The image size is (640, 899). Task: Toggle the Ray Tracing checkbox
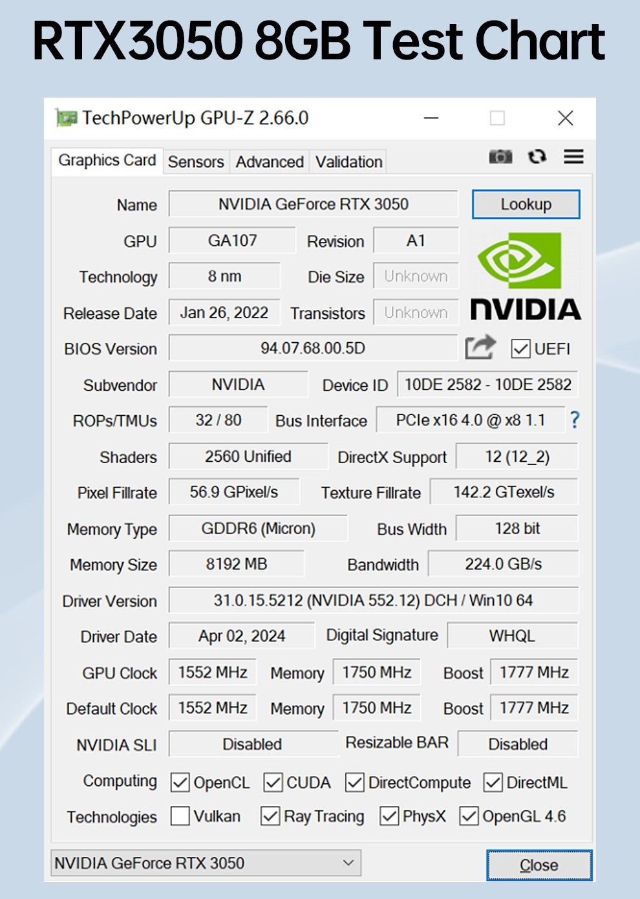point(270,816)
